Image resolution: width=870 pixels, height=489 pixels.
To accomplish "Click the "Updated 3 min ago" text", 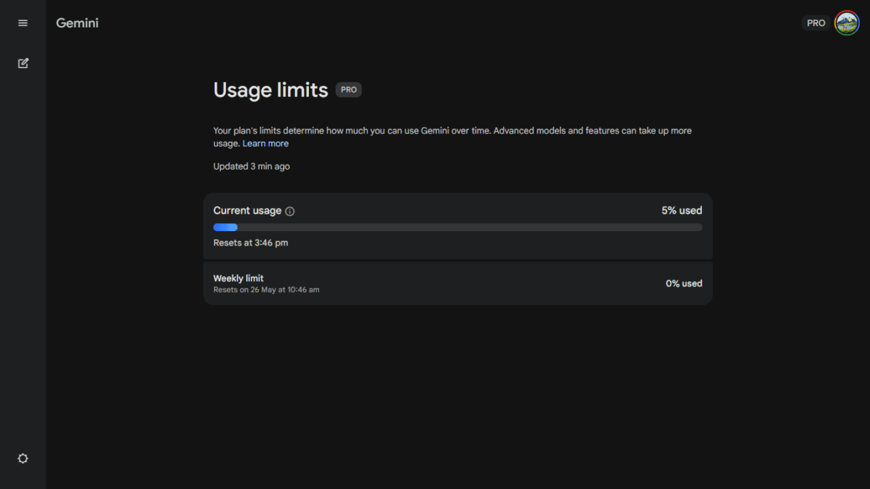I will pyautogui.click(x=252, y=167).
